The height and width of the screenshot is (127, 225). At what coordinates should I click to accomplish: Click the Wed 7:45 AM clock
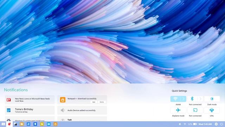pos(205,124)
